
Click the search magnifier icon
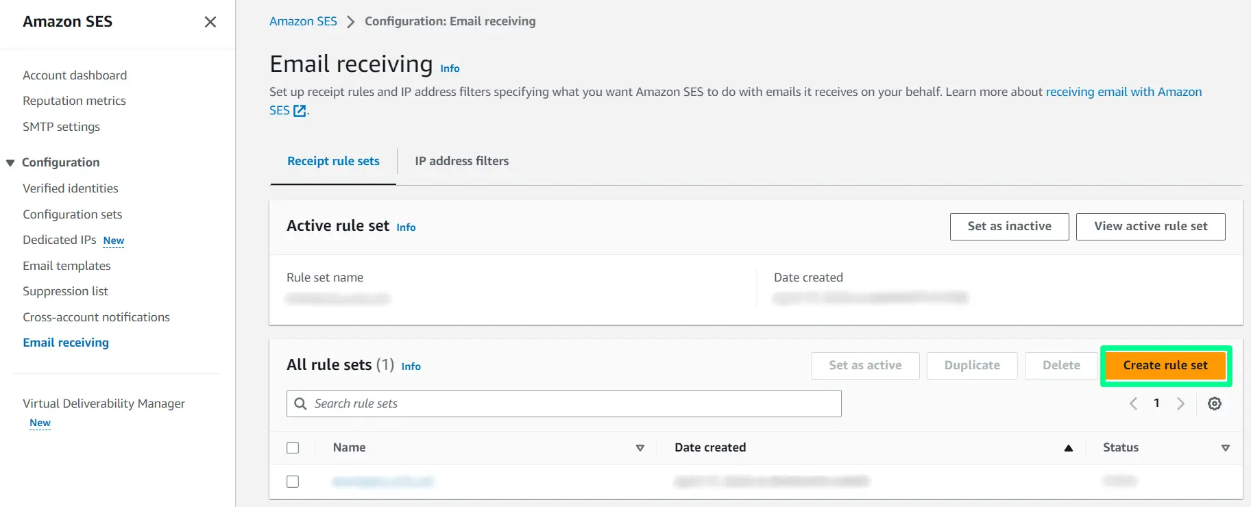tap(300, 404)
